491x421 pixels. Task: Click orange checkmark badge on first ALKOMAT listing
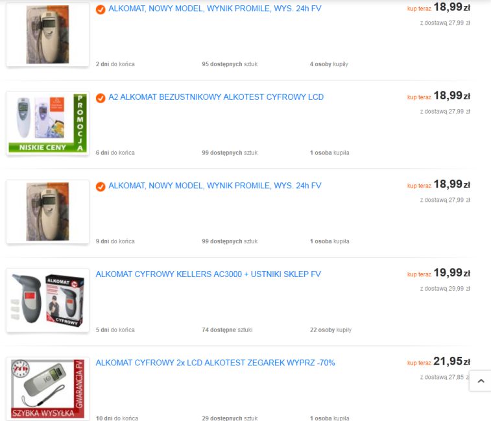click(x=101, y=9)
